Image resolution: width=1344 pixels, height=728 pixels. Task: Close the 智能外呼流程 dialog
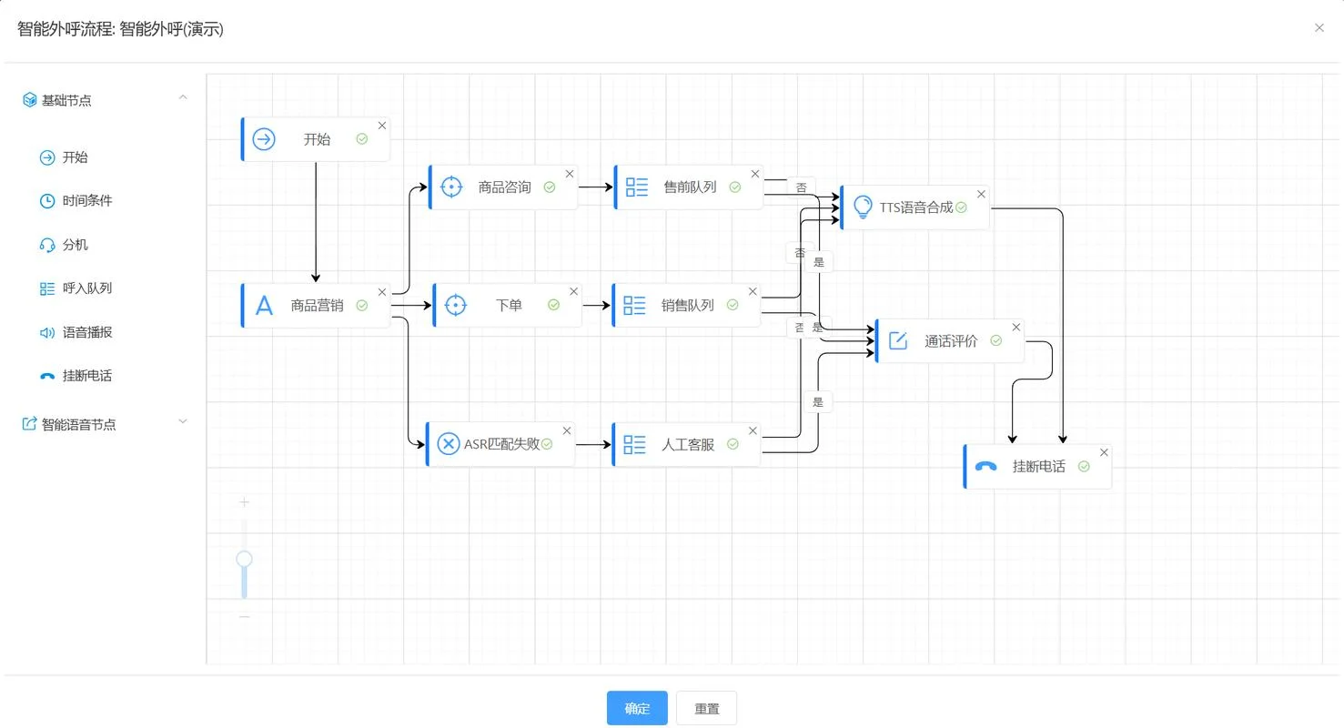[x=1319, y=28]
